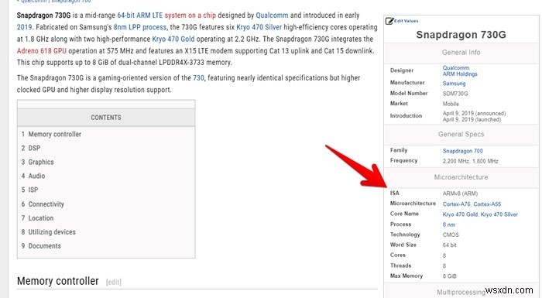Open the 2019 year link
This screenshot has width=542, height=298.
[x=24, y=27]
